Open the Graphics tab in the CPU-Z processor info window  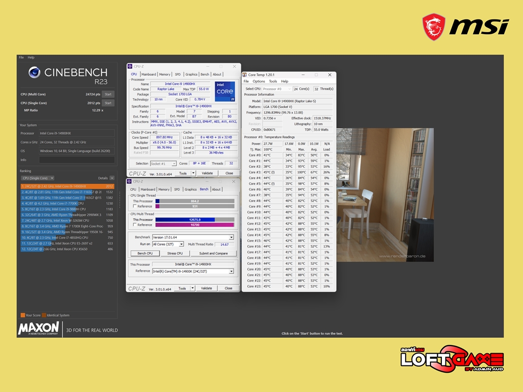[x=191, y=75]
